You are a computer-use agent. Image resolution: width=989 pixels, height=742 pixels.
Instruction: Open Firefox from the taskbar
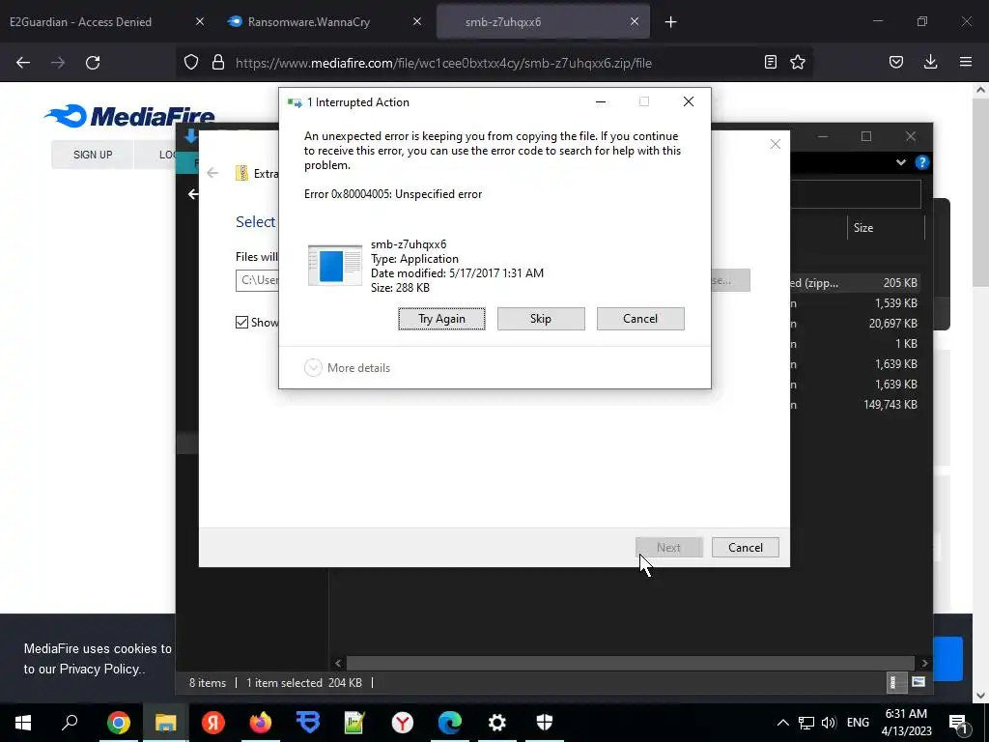pos(261,723)
